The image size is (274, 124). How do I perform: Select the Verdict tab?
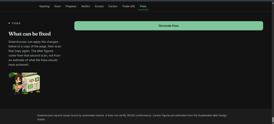[85, 6]
